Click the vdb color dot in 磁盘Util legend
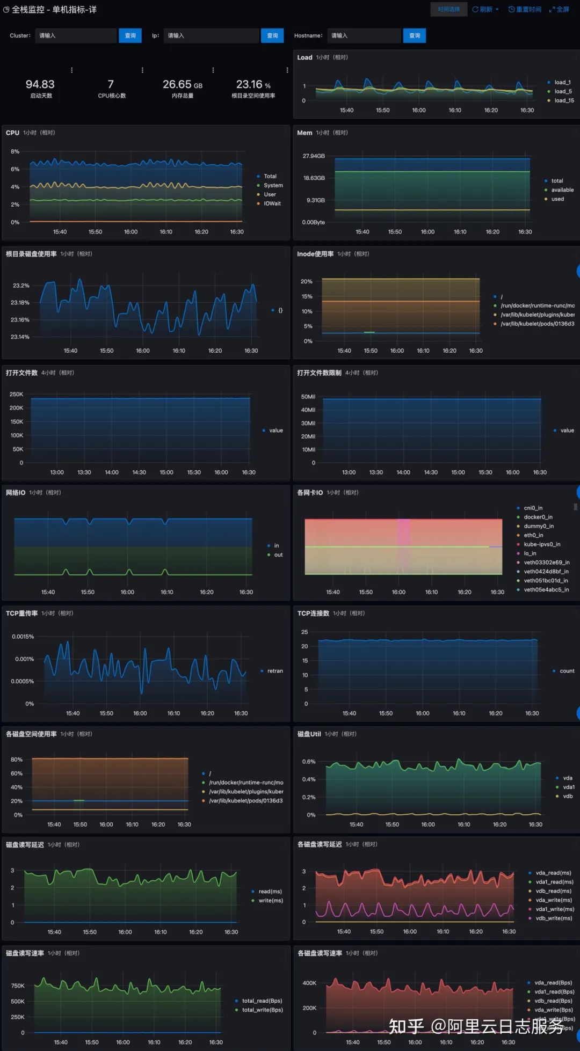Viewport: 580px width, 1051px height. coord(557,796)
